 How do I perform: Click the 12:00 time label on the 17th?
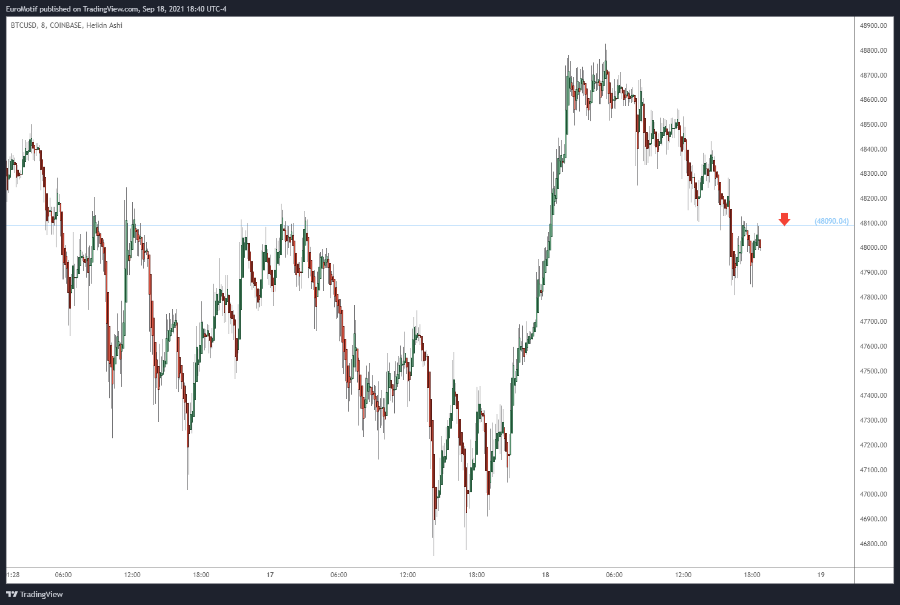tap(408, 575)
